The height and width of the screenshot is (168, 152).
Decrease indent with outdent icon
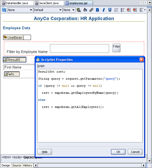(x=135, y=10)
